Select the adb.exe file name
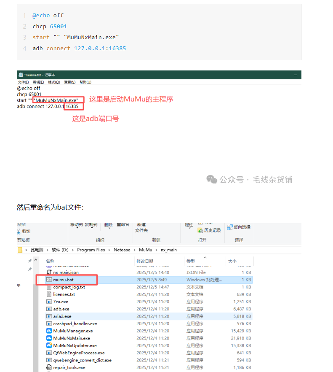Viewport: 333px width, 372px height. point(61,309)
